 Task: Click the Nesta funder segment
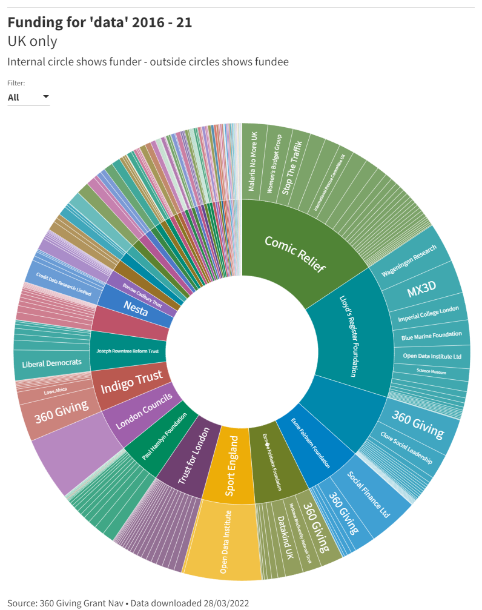point(136,308)
